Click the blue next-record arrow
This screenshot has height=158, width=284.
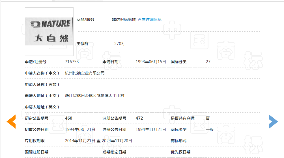point(273,122)
